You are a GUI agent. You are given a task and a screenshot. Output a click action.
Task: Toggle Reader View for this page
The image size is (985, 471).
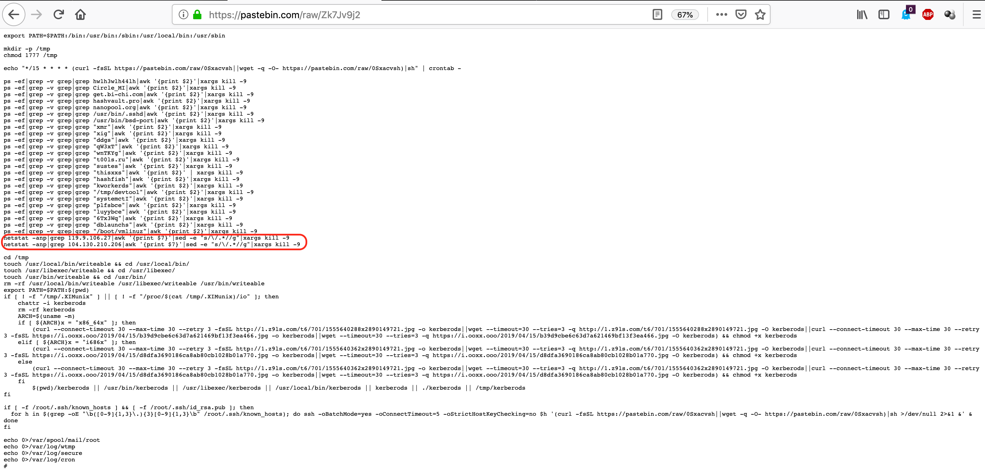pos(657,14)
